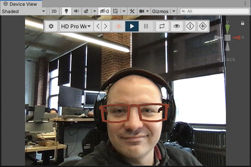The height and width of the screenshot is (167, 251).
Task: Click the restart loop arrows icon
Action: coord(162,26)
